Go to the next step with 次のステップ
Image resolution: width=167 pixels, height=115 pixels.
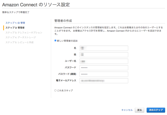tap(156, 110)
